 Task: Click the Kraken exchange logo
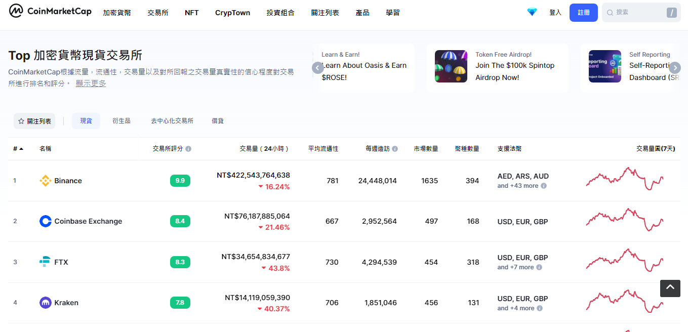click(46, 303)
